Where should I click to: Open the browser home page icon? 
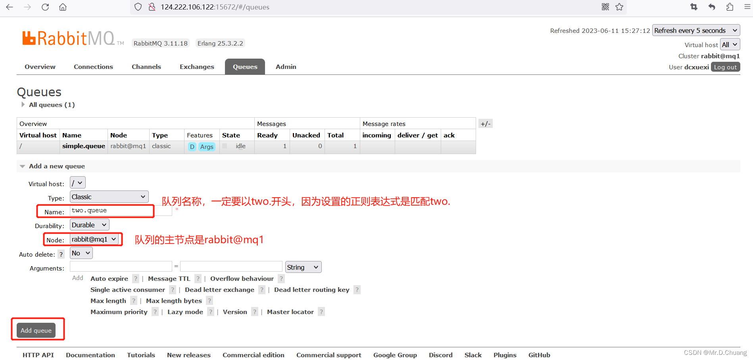(x=63, y=7)
